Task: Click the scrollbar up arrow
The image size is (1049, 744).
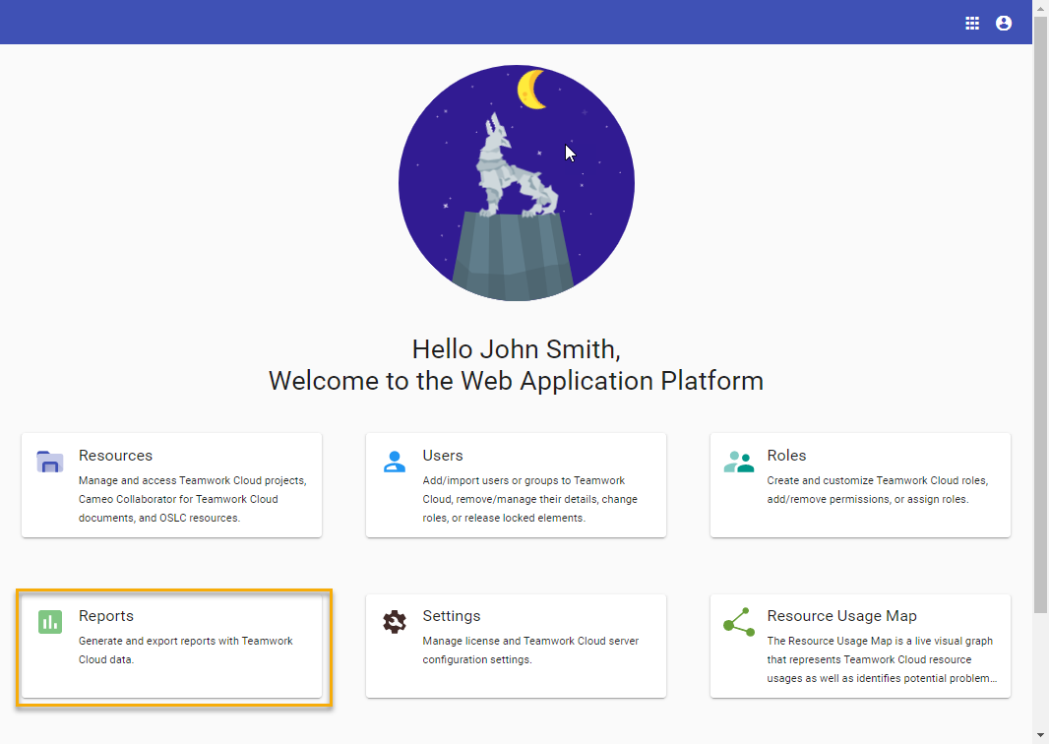Action: coord(1040,8)
